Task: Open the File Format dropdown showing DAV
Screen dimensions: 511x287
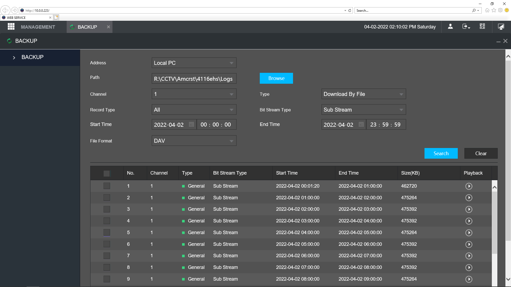Action: (194, 141)
